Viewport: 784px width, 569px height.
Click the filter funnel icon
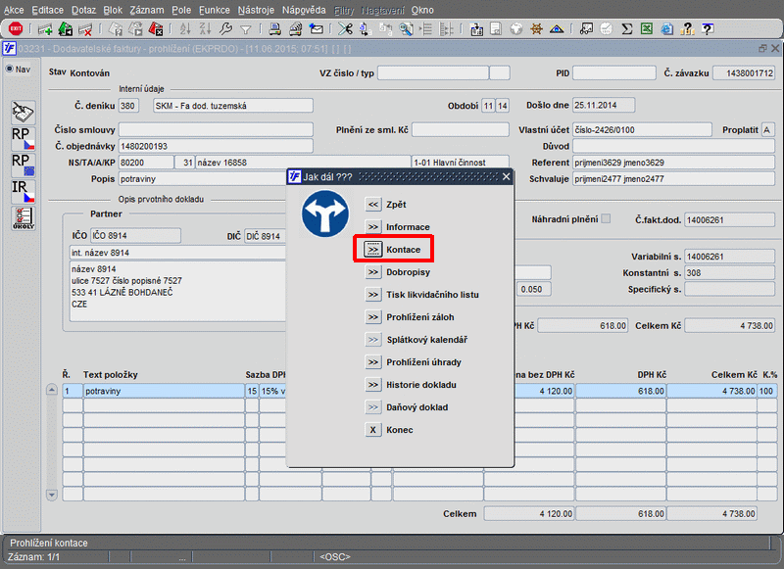point(246,30)
